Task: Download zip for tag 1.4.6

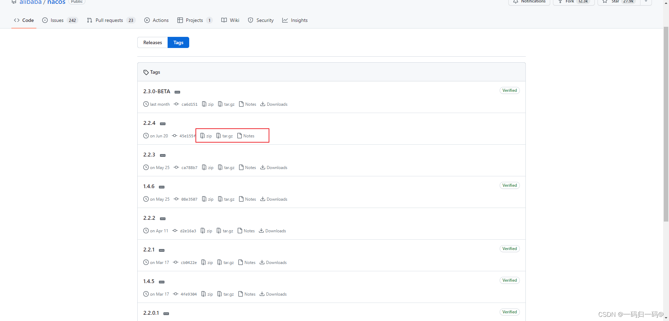Action: (x=208, y=199)
